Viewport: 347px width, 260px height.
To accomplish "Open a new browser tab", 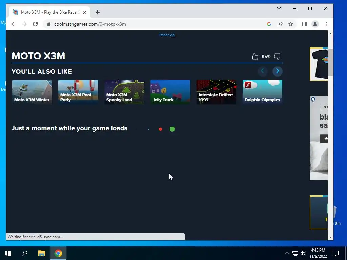I will click(x=98, y=12).
